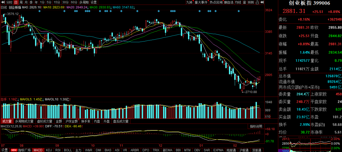
Task: Switch to RSI indicator
Action: pyautogui.click(x=58, y=150)
